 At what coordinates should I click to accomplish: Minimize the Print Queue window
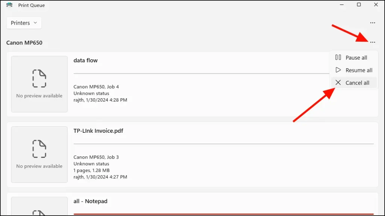341,4
